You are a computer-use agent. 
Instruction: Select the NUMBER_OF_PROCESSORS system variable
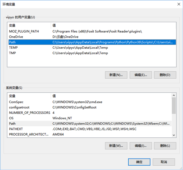90,113
